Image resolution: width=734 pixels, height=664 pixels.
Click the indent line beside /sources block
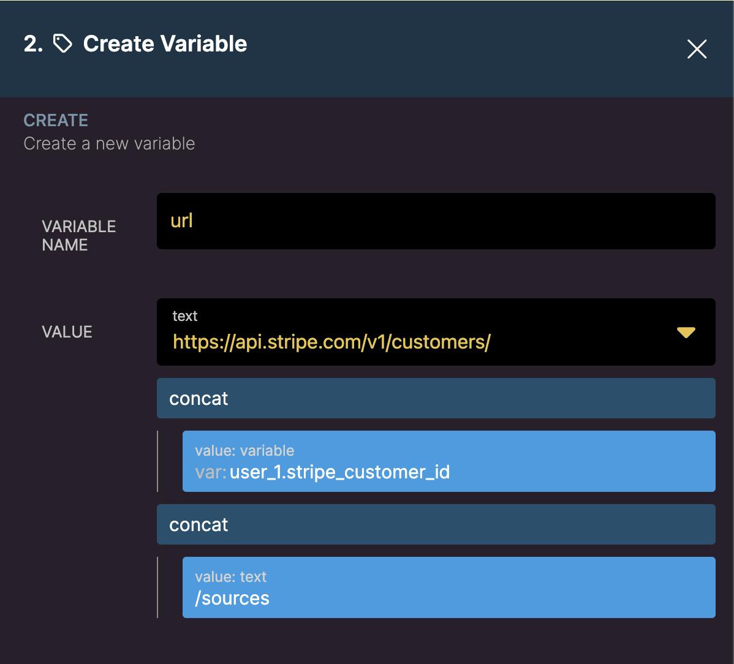(x=157, y=587)
